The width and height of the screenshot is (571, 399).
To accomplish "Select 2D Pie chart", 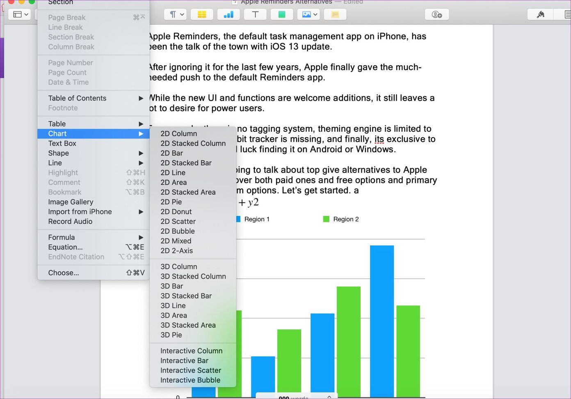I will (193, 202).
